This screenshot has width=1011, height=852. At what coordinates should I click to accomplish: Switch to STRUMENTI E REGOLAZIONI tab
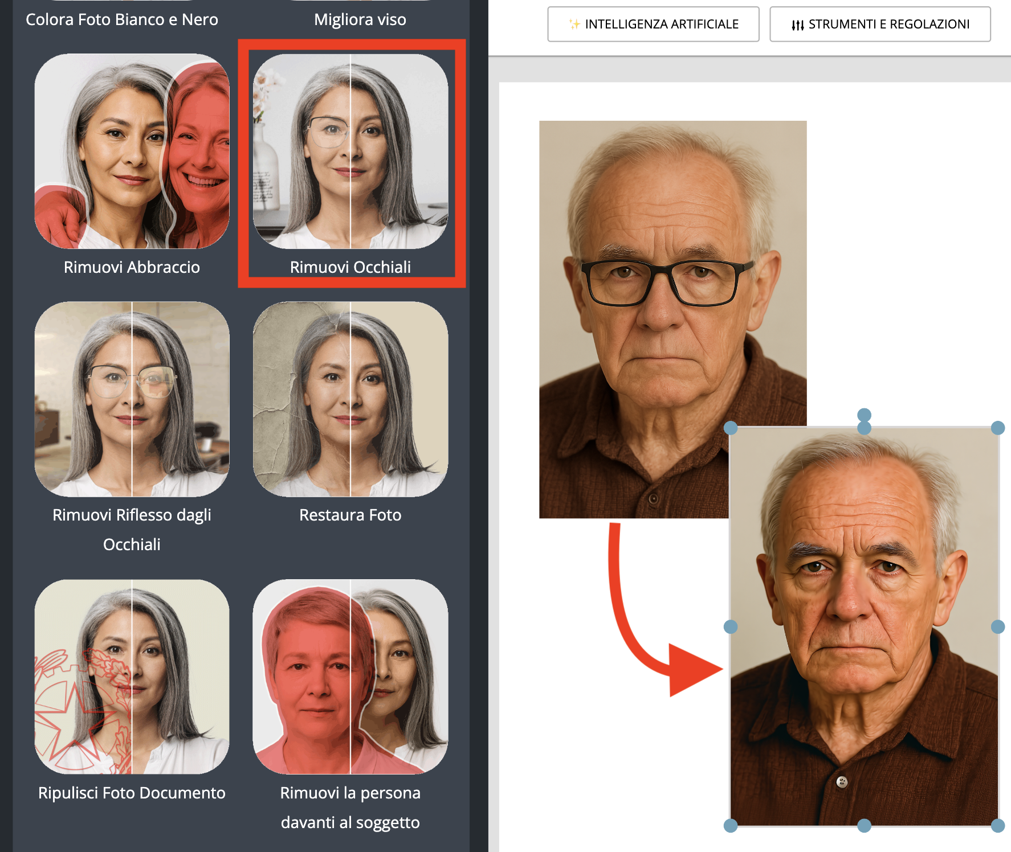[x=880, y=24]
